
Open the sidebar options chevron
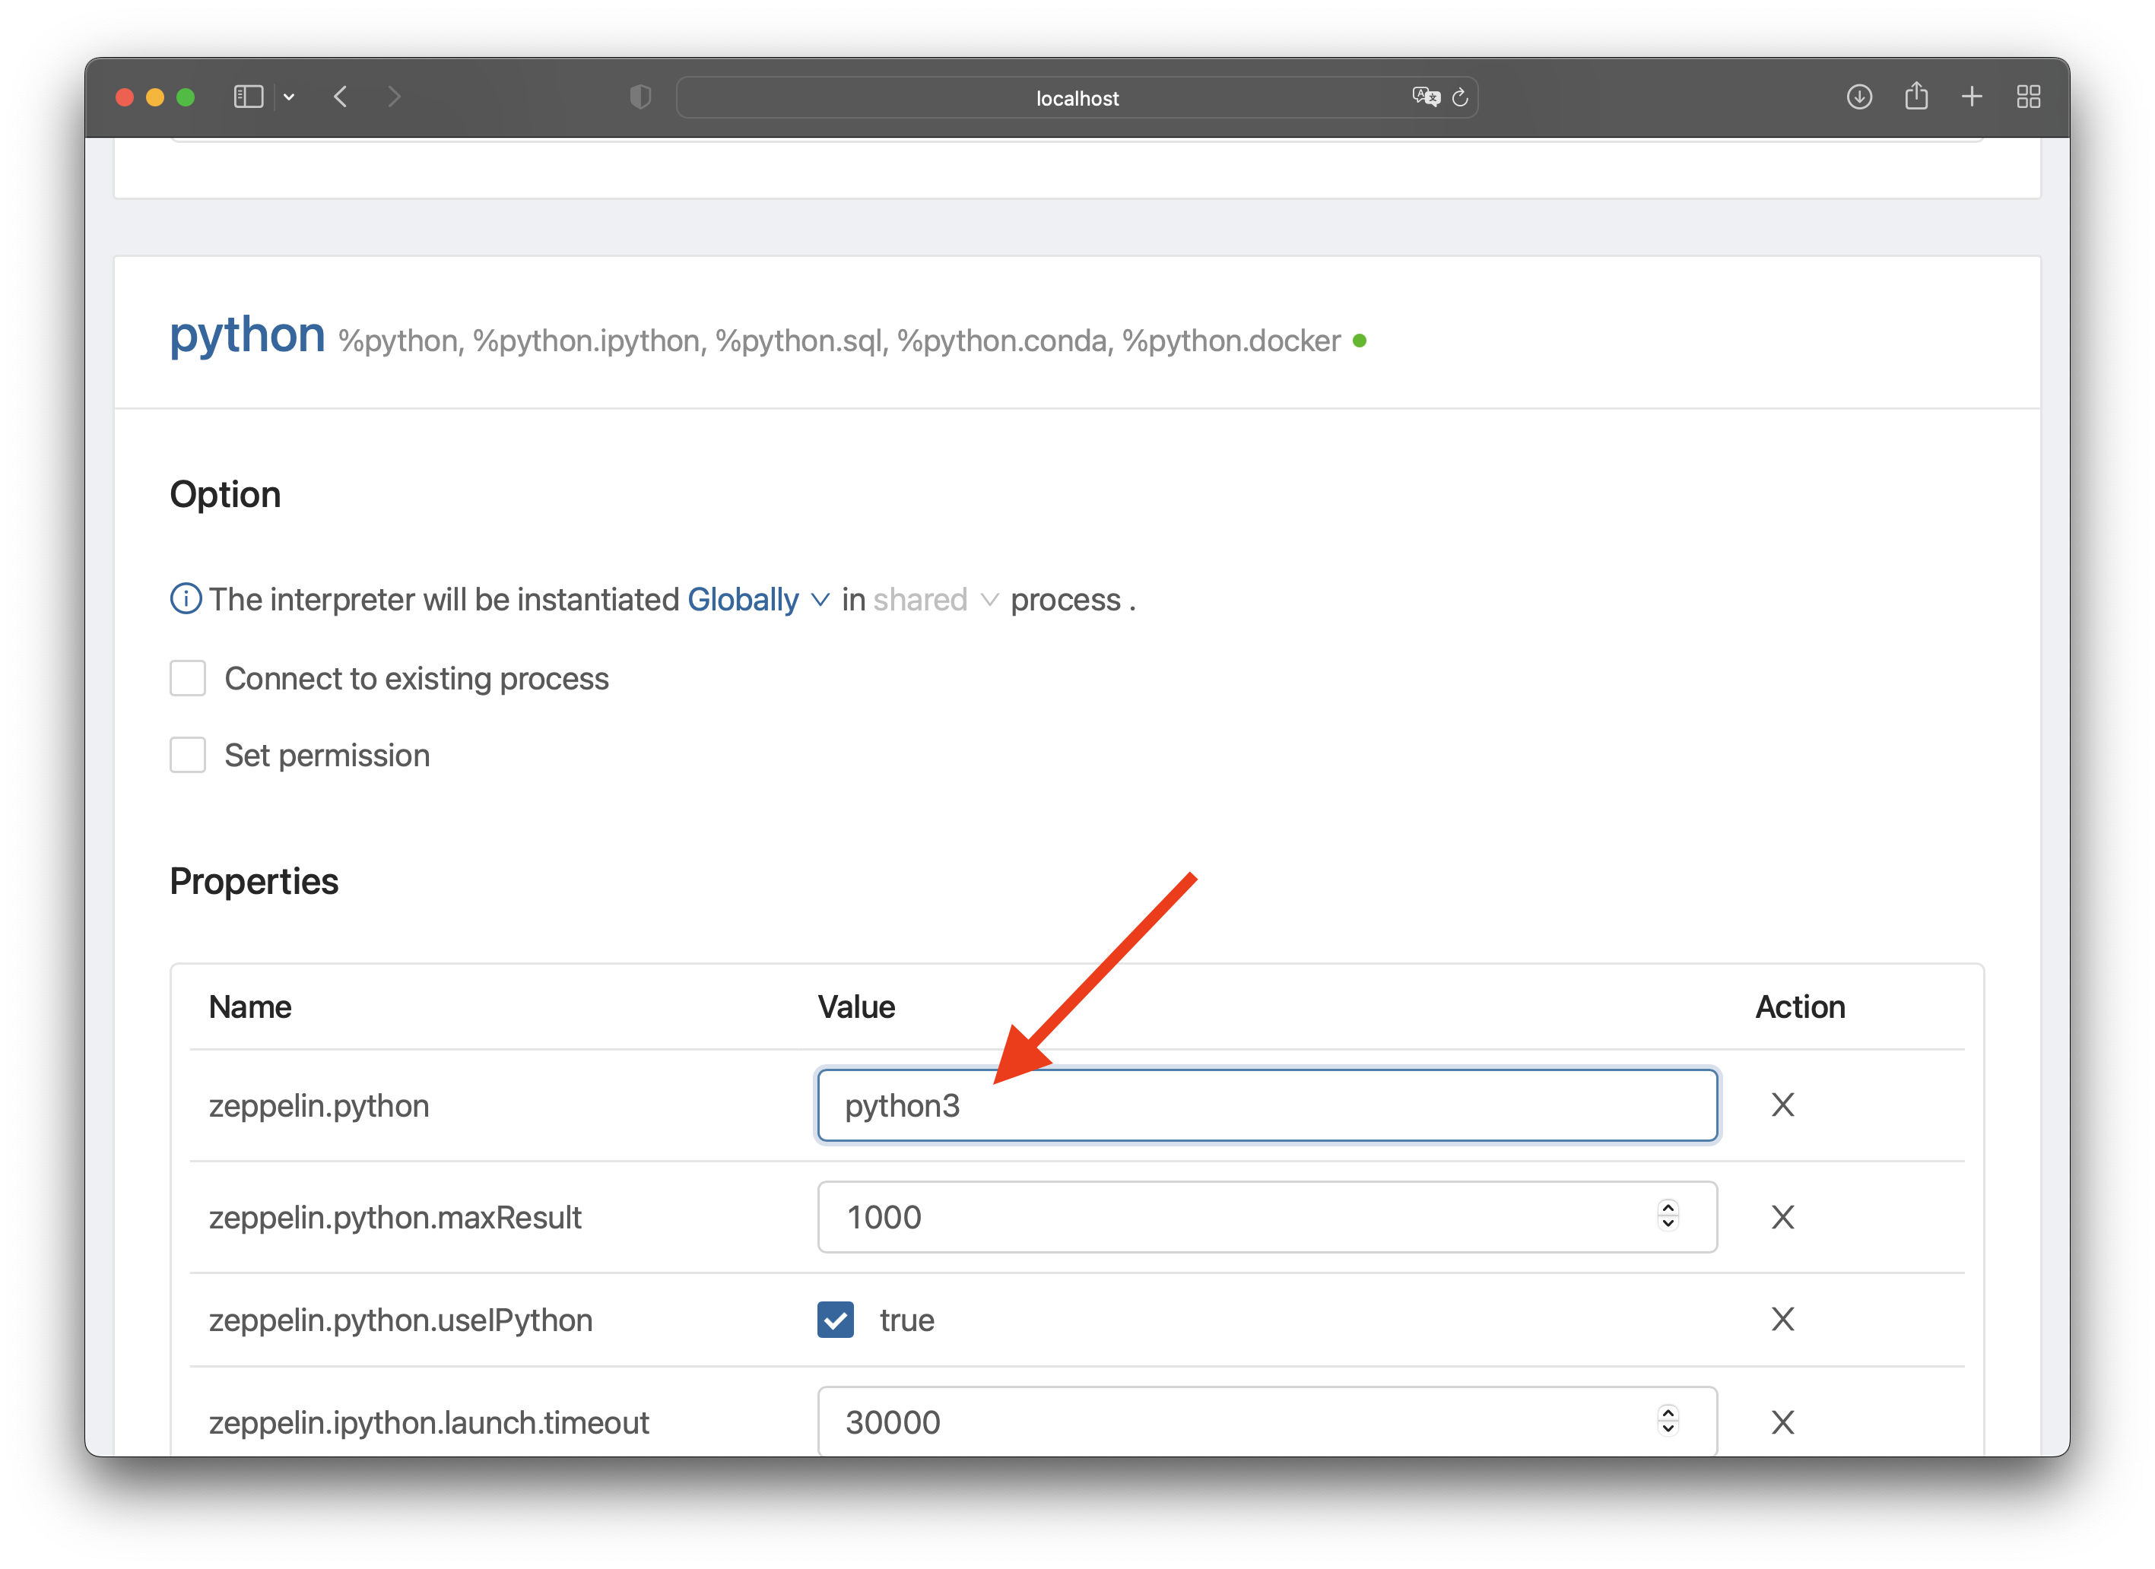289,97
